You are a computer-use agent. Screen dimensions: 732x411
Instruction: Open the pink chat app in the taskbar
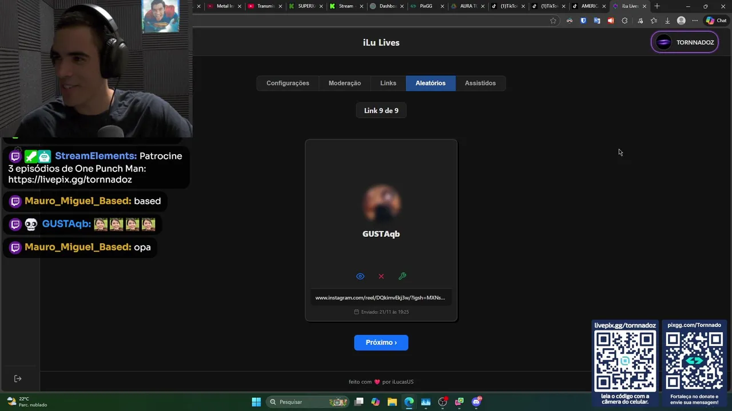tap(459, 402)
